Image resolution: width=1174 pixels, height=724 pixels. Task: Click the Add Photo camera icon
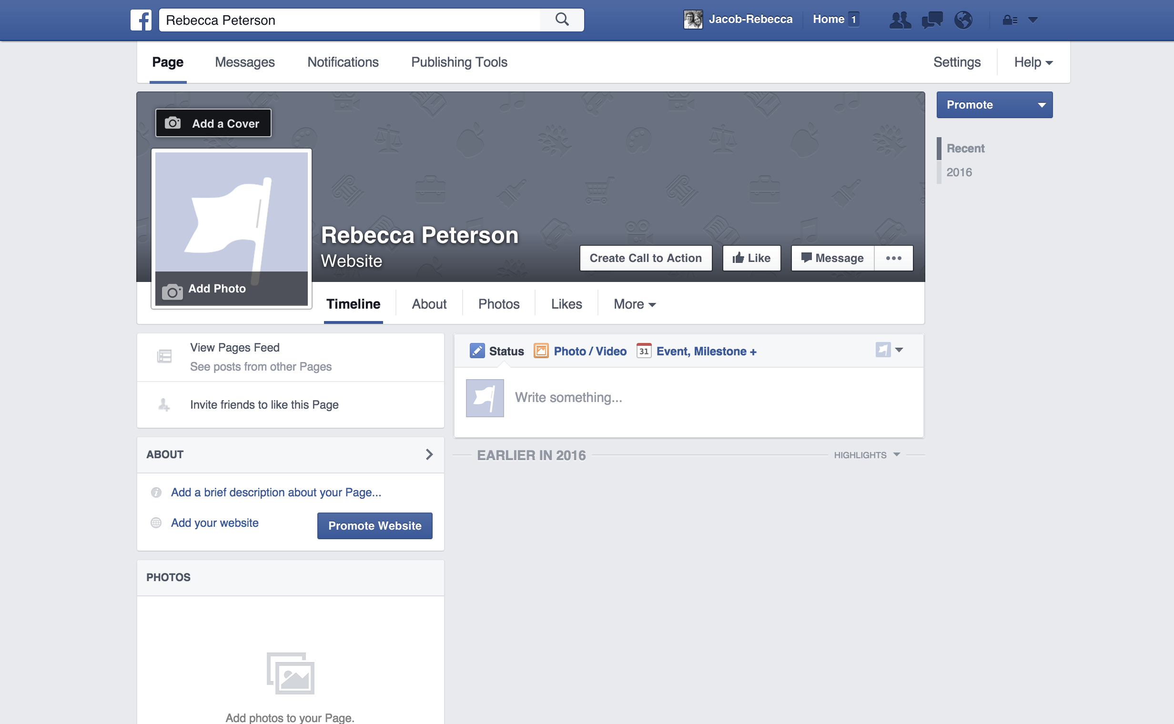(x=172, y=291)
